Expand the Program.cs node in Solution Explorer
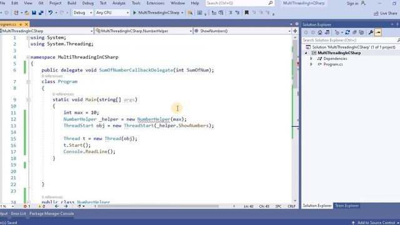Viewport: 400px width, 225px height. (311, 64)
